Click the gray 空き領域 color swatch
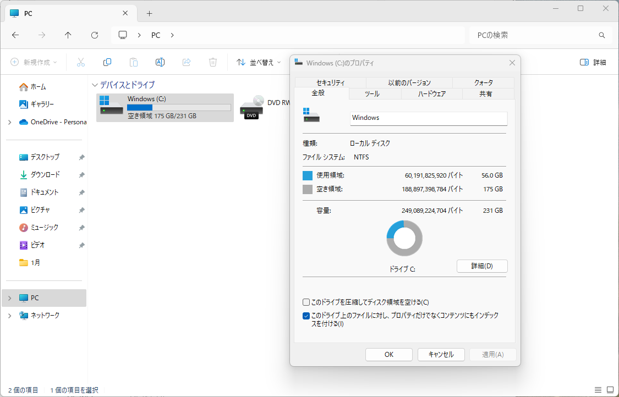The image size is (619, 397). [308, 189]
